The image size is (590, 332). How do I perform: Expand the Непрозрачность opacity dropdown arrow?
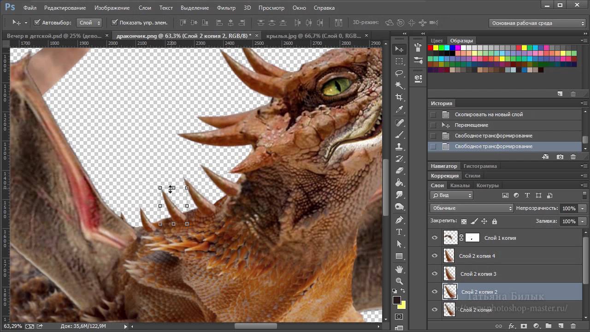pos(583,208)
